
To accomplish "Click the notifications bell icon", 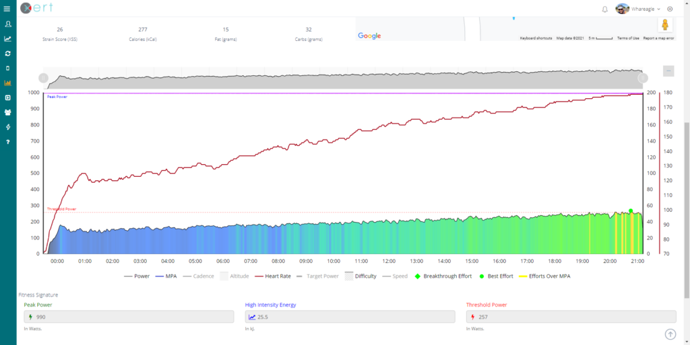I will tap(604, 9).
